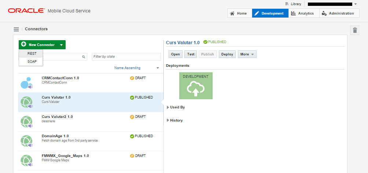The image size is (368, 173).
Task: Switch to the Analytics tab
Action: pyautogui.click(x=302, y=14)
